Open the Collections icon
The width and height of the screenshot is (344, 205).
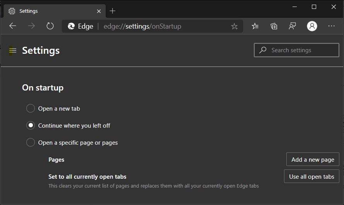point(274,26)
